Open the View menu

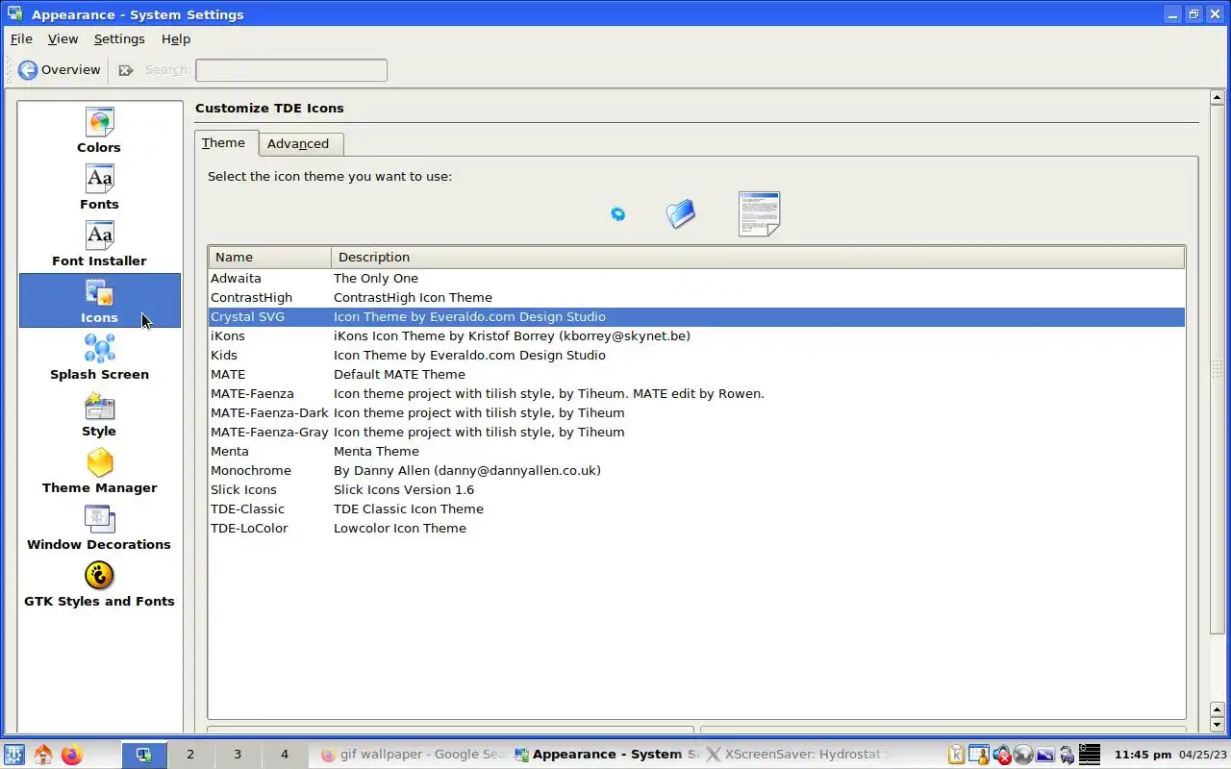[x=63, y=39]
